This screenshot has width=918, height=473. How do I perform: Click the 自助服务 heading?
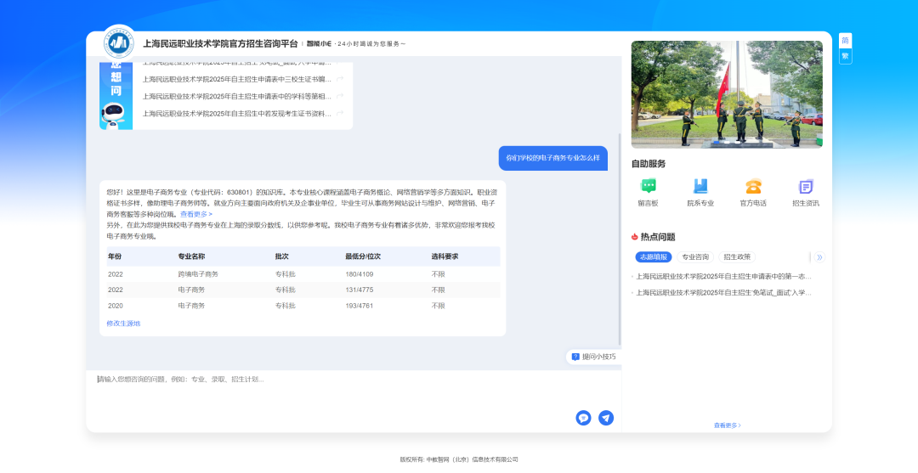coord(648,164)
